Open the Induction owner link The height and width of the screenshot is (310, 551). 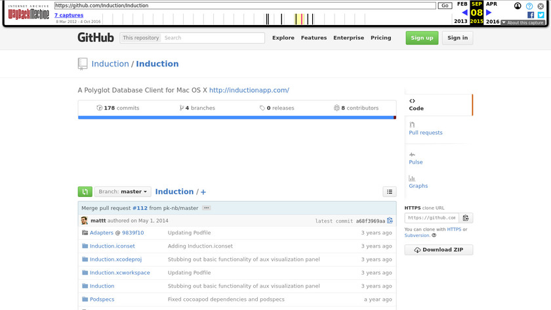click(110, 64)
